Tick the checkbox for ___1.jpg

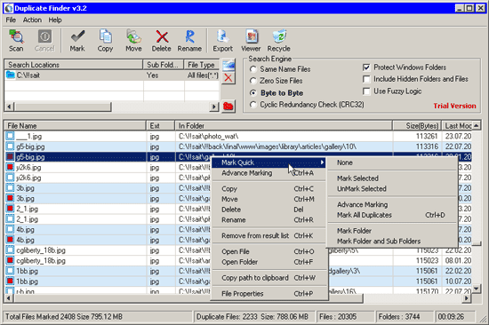(x=11, y=136)
